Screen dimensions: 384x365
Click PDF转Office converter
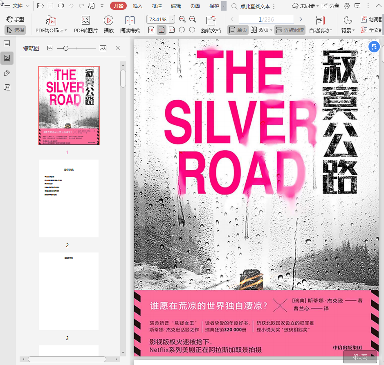coord(51,24)
